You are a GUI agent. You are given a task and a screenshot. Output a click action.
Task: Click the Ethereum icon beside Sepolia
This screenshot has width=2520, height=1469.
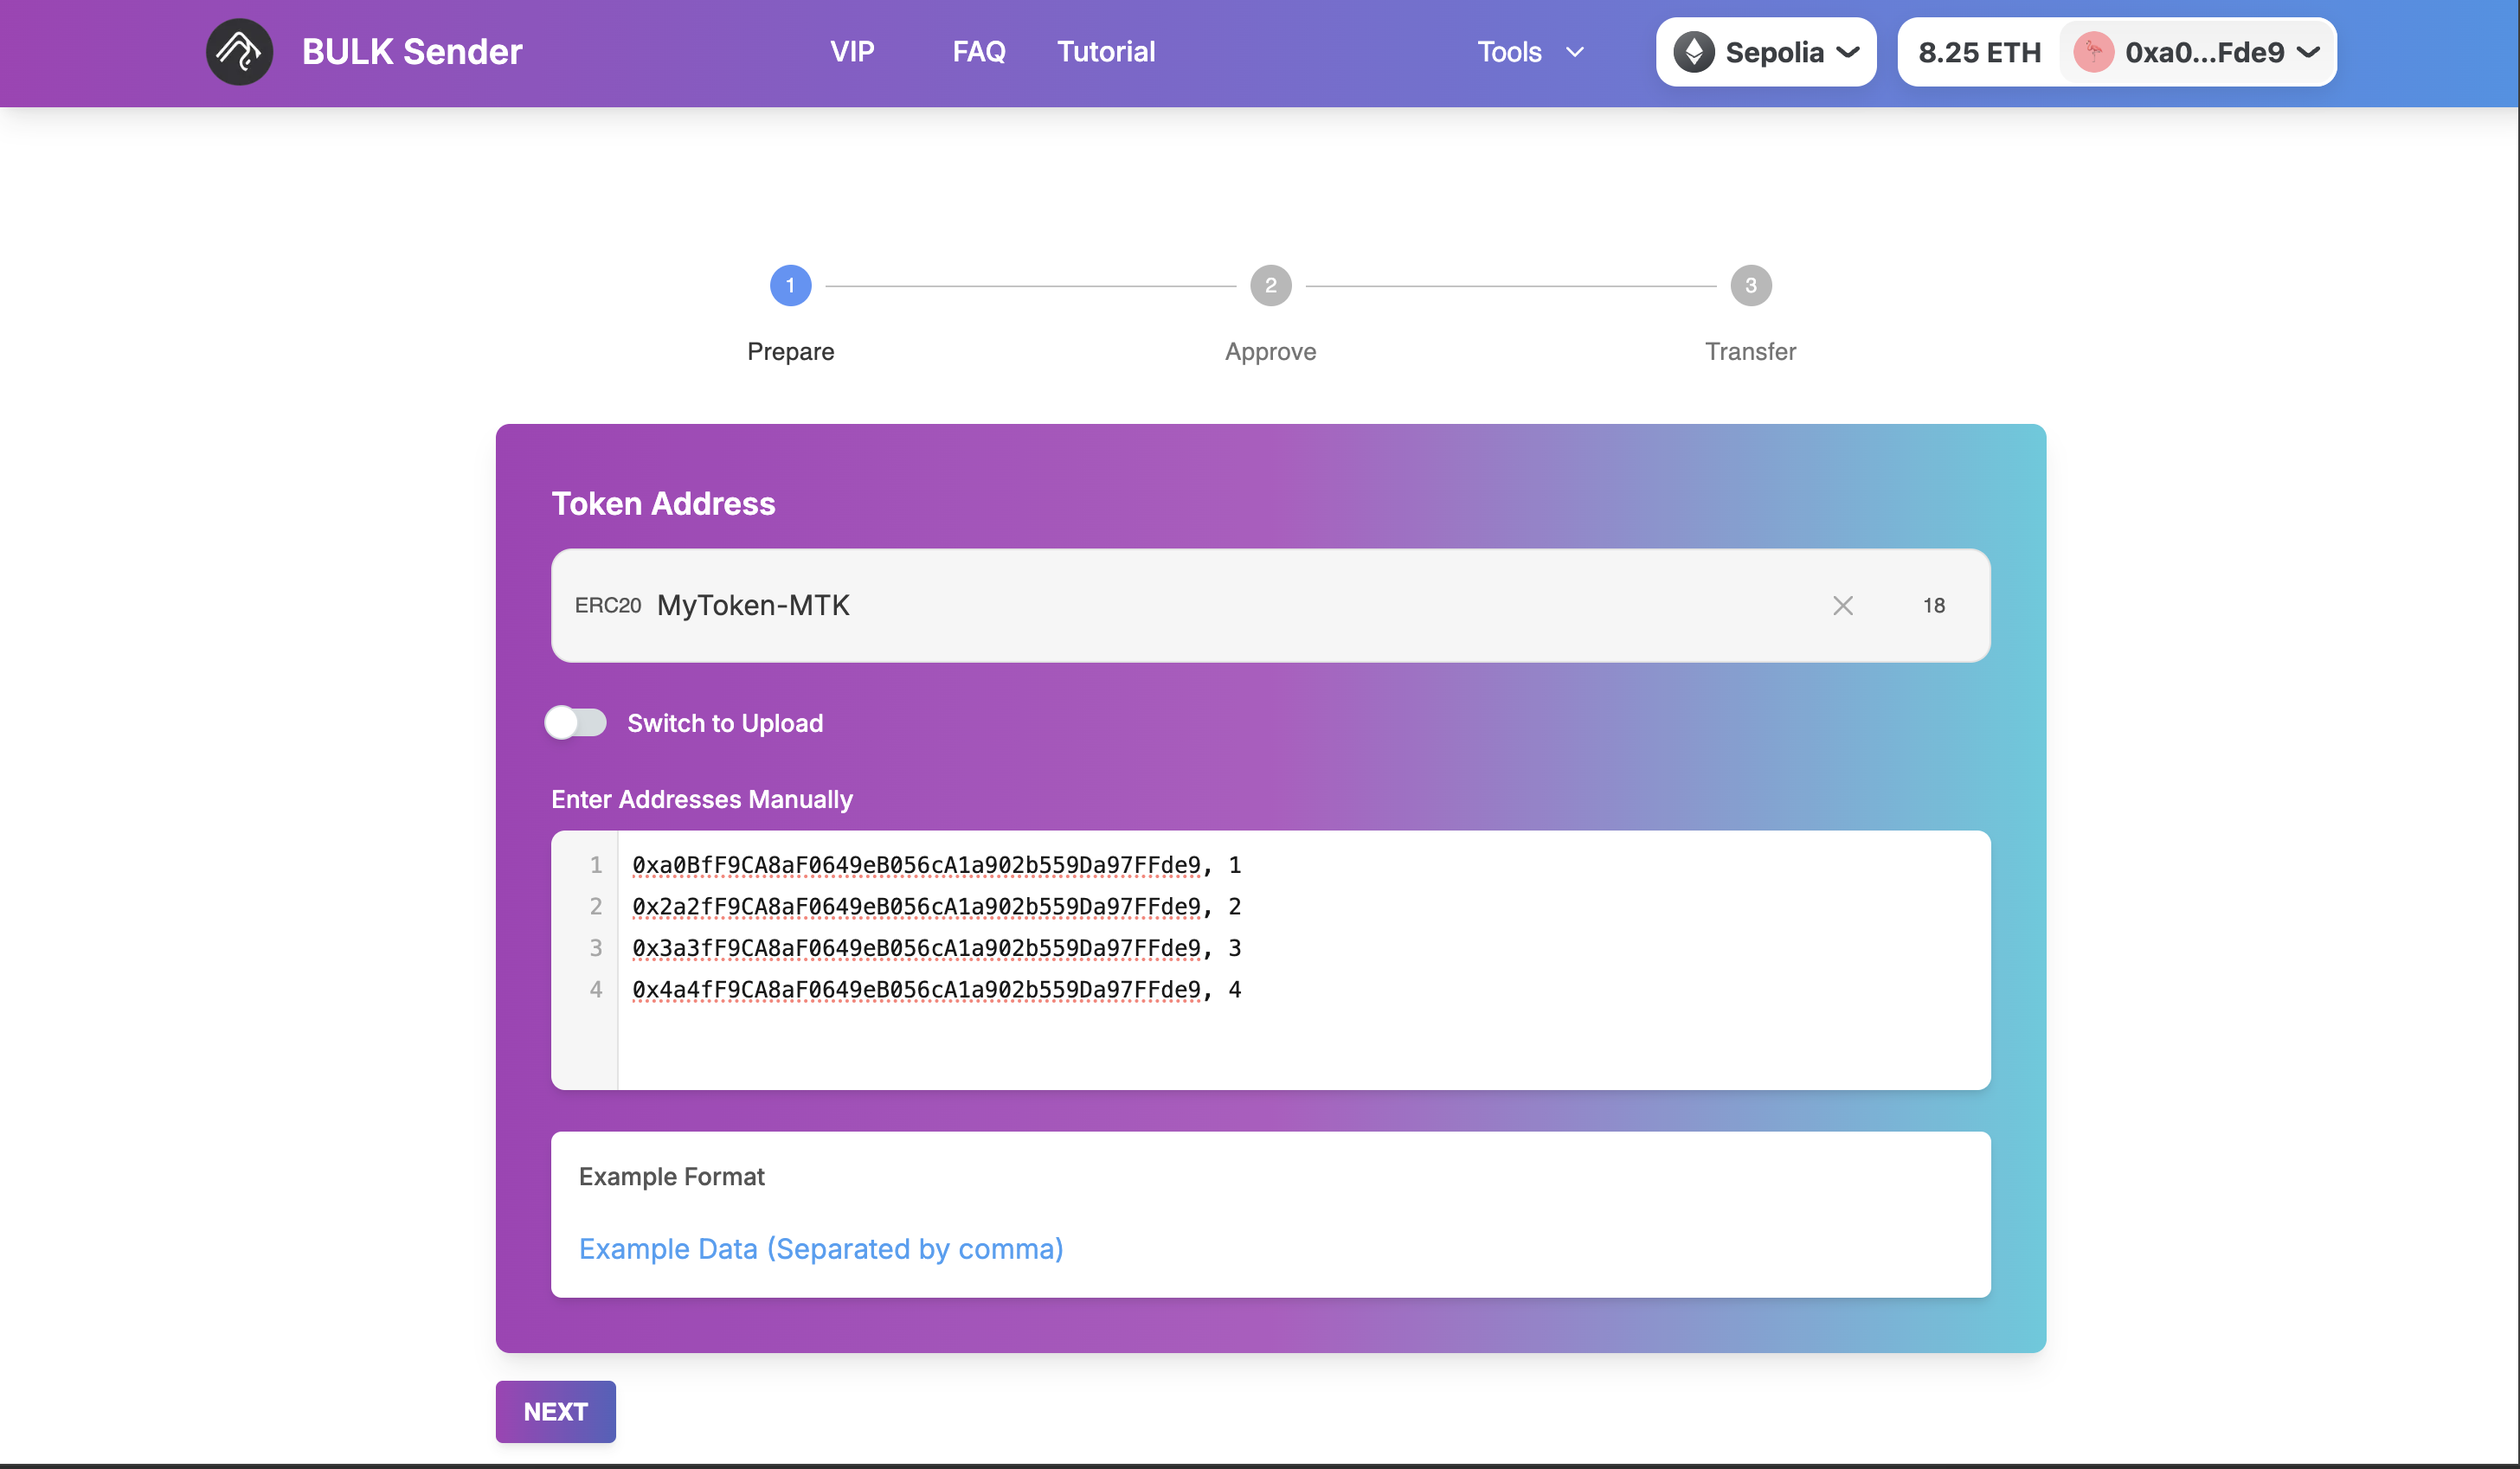tap(1694, 51)
